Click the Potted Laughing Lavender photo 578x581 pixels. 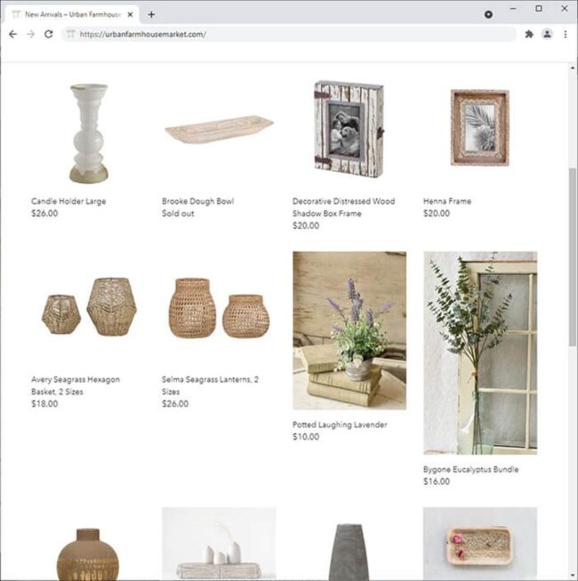click(x=349, y=330)
